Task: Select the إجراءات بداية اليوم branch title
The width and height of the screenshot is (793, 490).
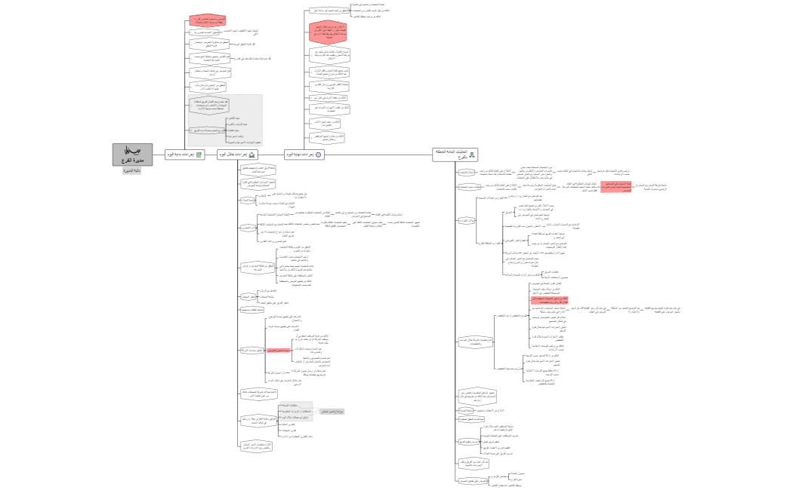Action: point(179,155)
